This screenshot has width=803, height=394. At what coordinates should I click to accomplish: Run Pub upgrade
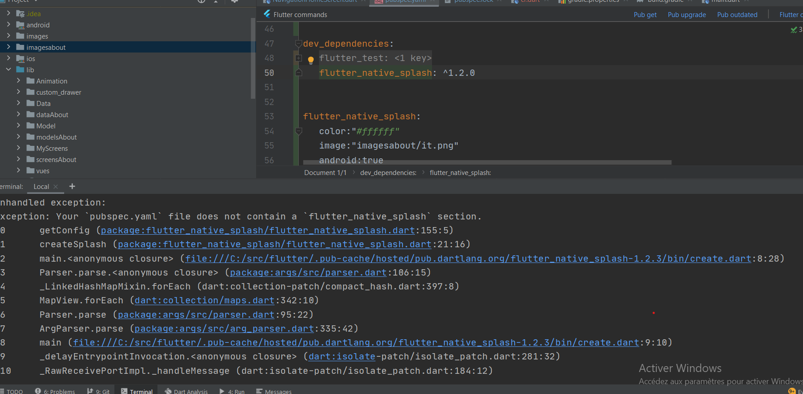(686, 15)
